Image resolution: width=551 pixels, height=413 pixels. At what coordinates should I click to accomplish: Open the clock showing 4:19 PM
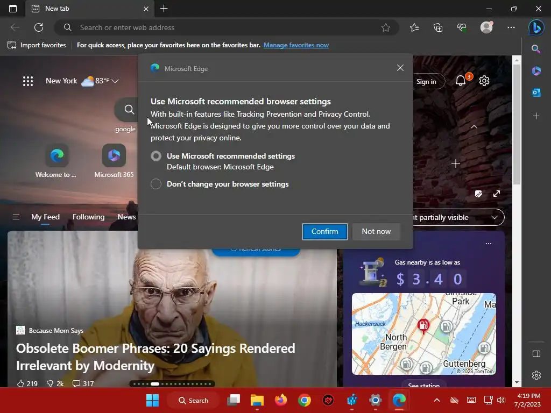coord(528,400)
